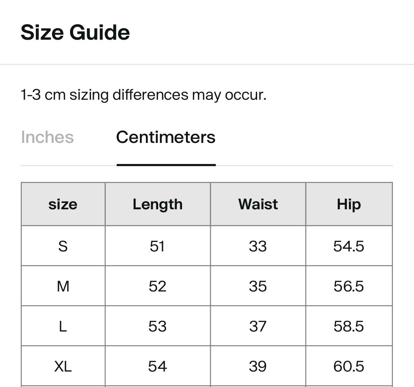Switch to the Inches tab
The image size is (414, 387).
[x=47, y=137]
